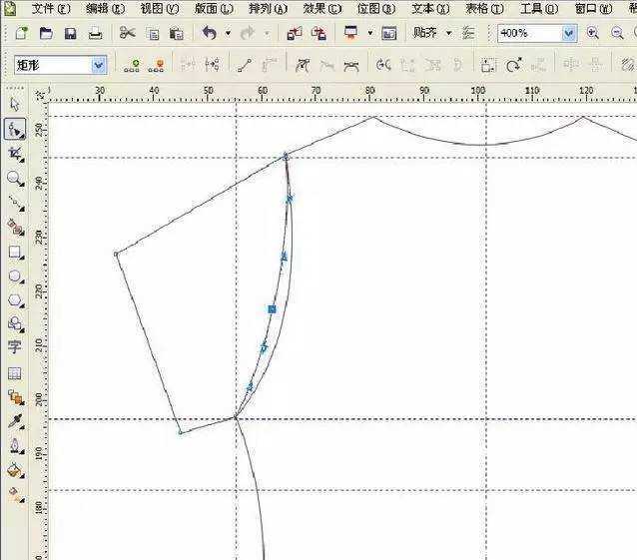The width and height of the screenshot is (637, 560).
Task: Select the Crop tool
Action: point(15,154)
